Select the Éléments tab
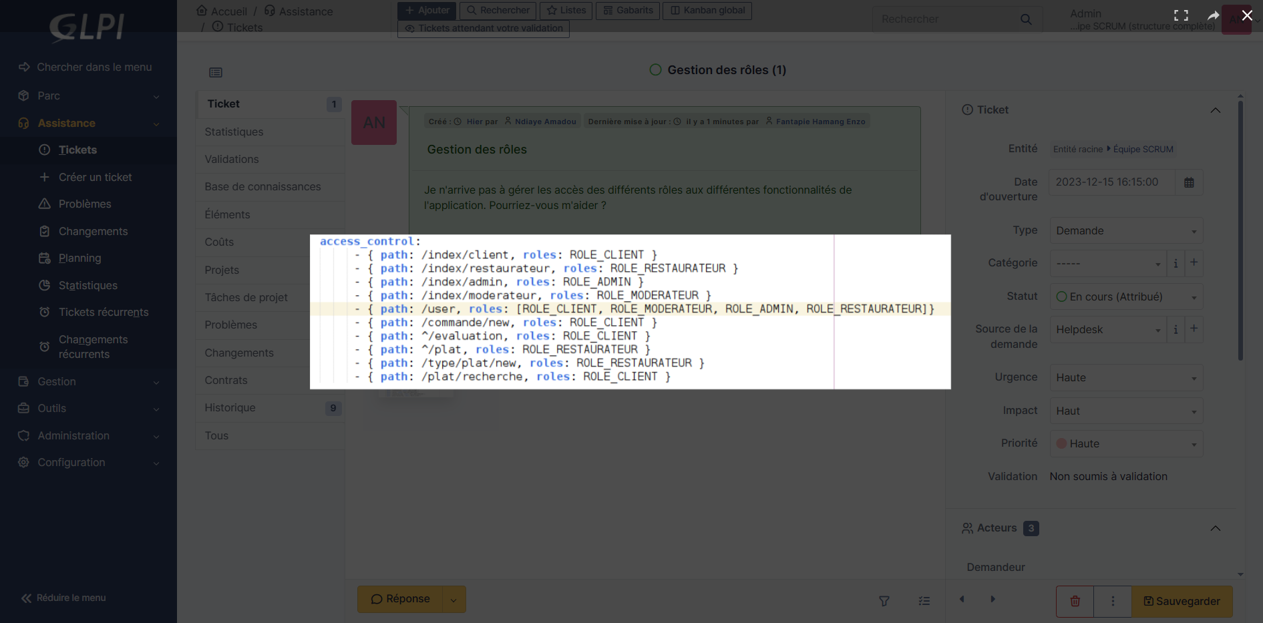 (x=270, y=214)
